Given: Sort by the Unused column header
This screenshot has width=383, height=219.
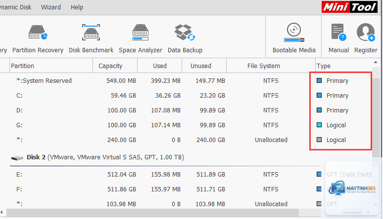Looking at the screenshot, I should (x=204, y=66).
